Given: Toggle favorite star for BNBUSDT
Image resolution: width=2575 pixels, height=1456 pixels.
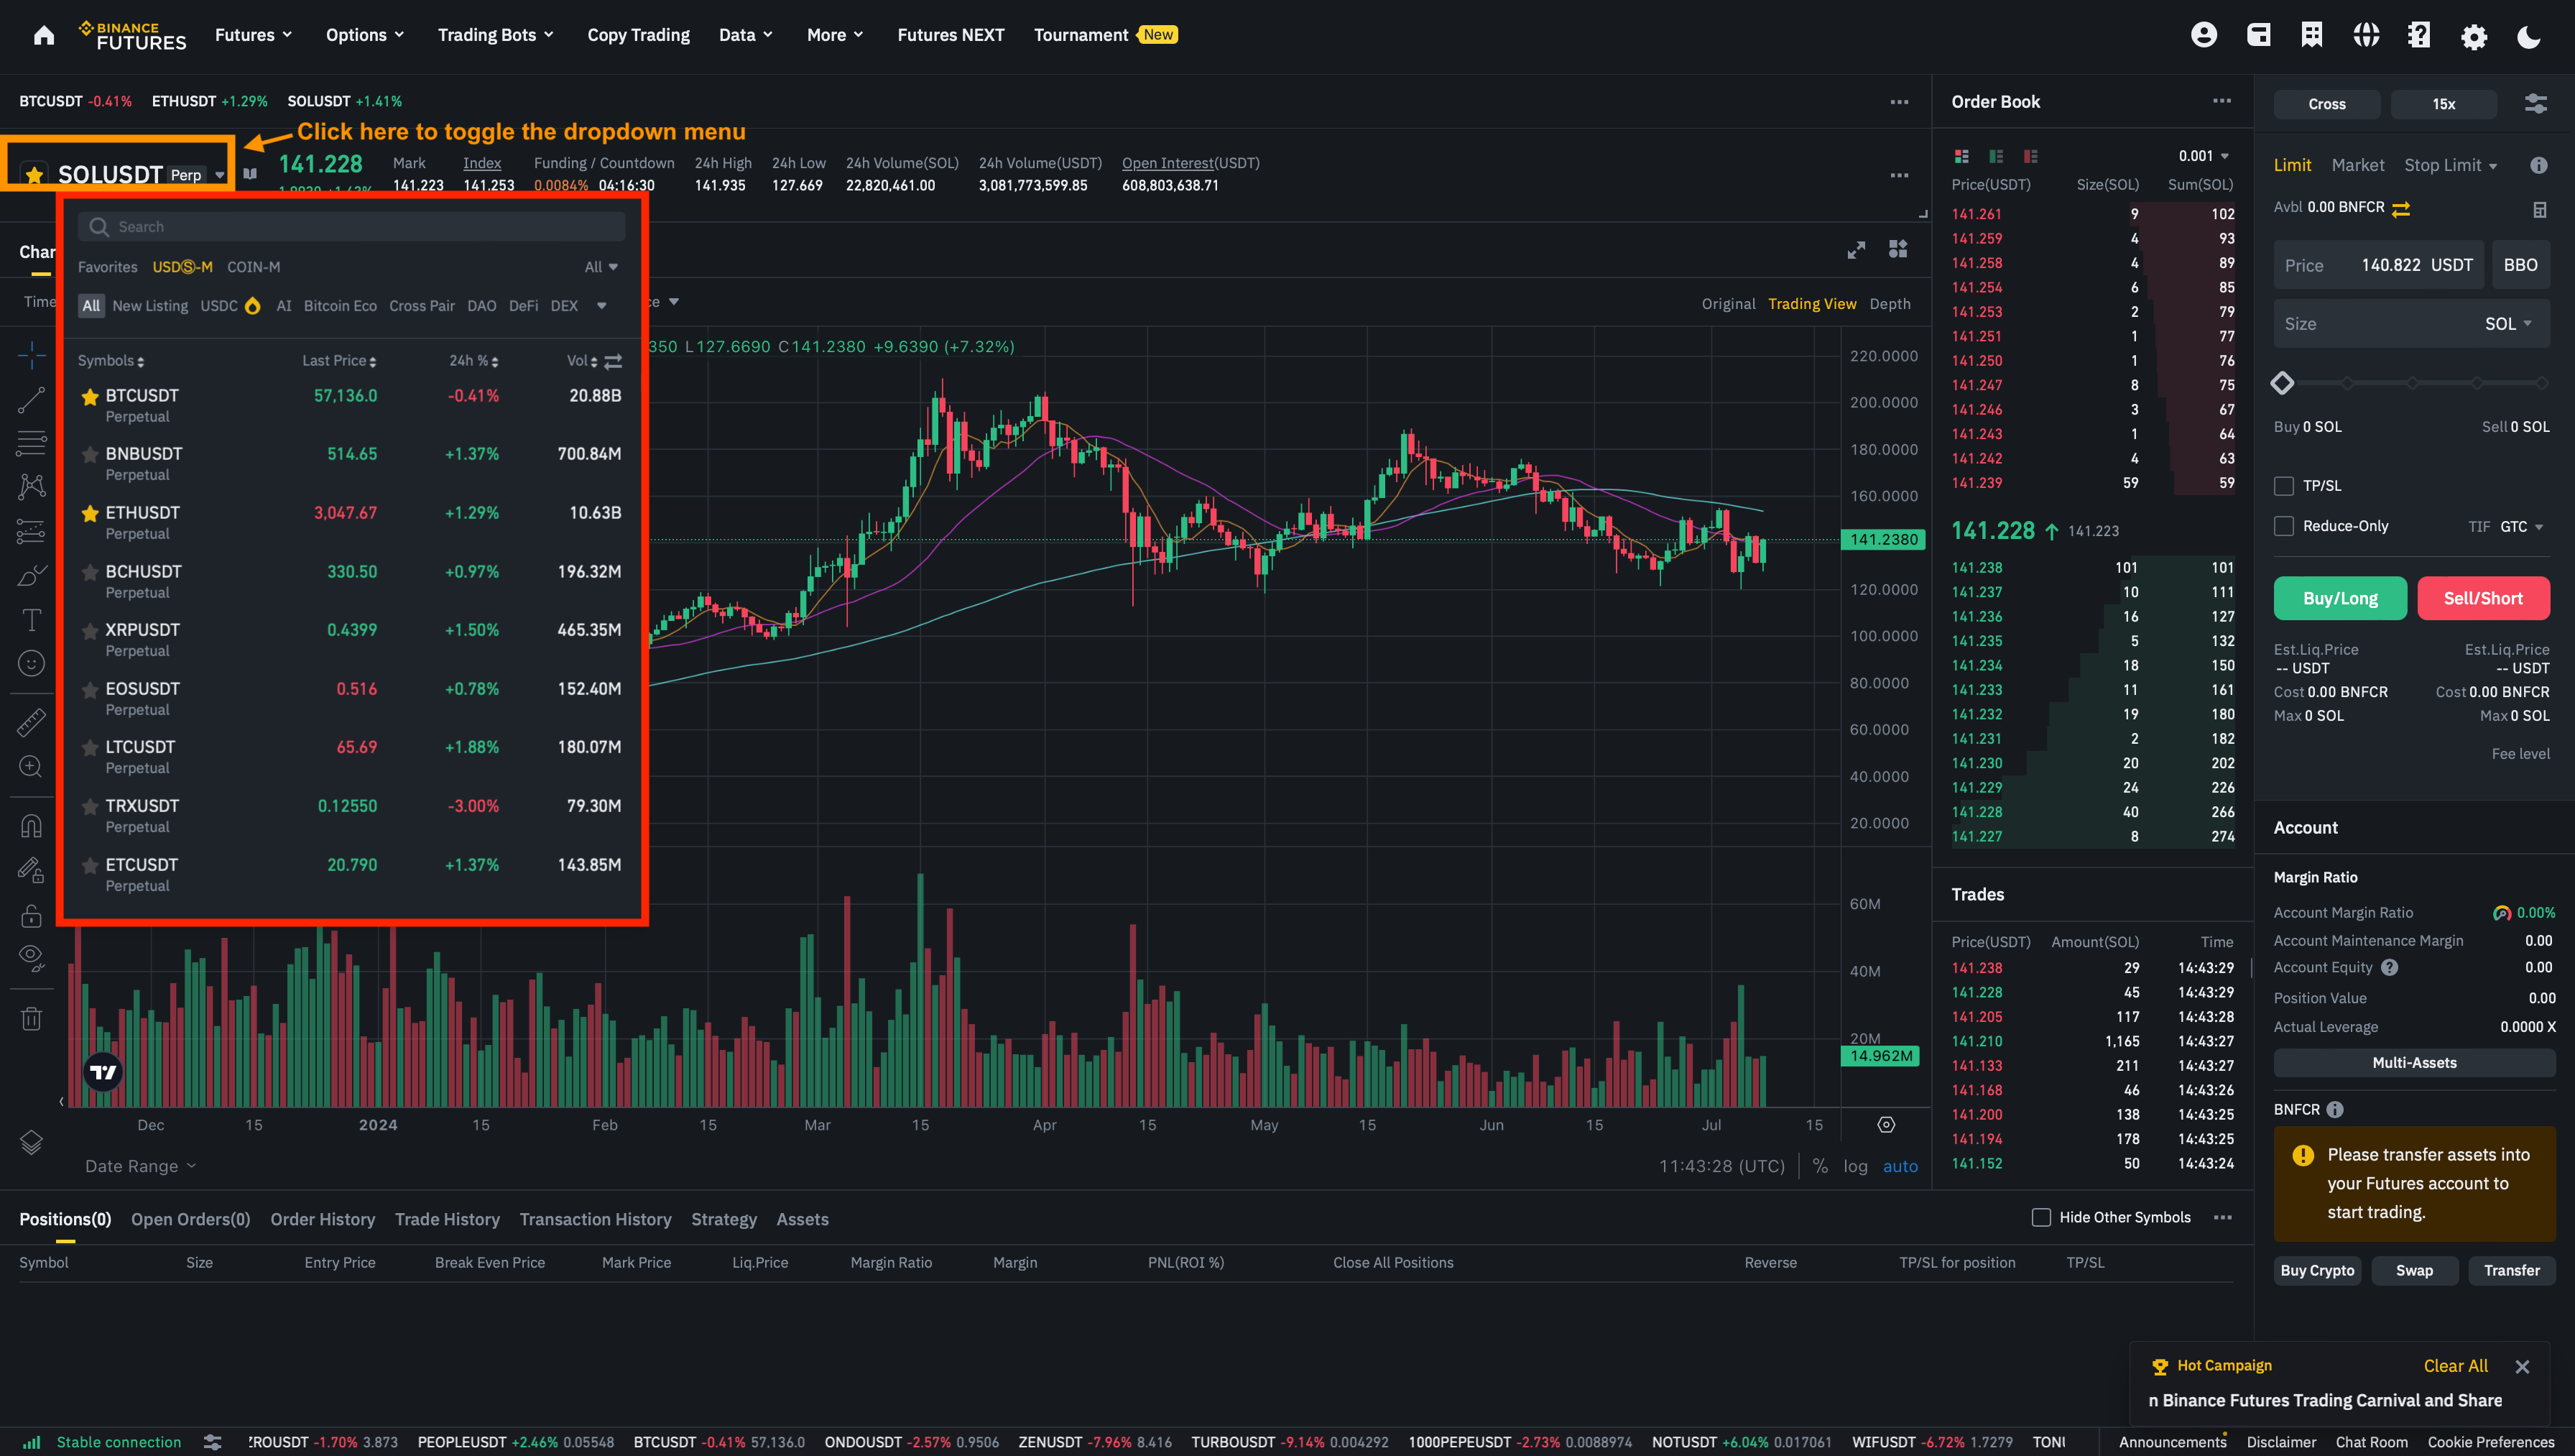Looking at the screenshot, I should [90, 455].
